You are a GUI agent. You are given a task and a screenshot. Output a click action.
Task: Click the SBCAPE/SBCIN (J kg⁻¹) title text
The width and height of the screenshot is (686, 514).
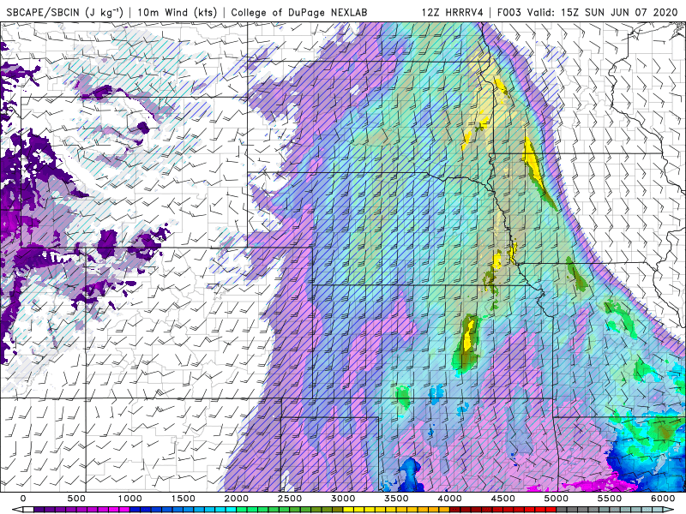(65, 12)
